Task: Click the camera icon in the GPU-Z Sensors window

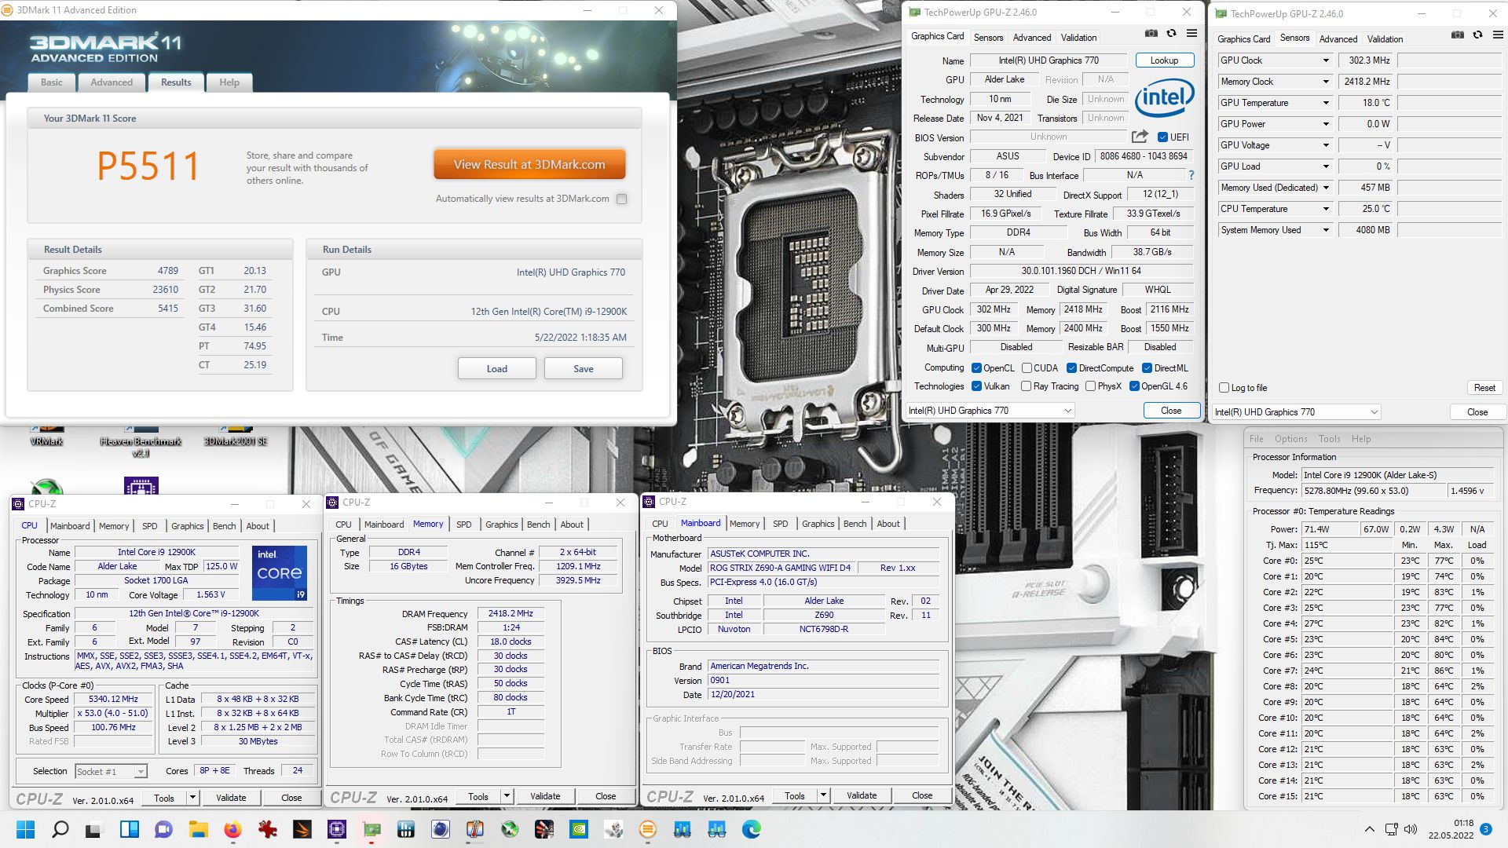Action: pos(1457,35)
